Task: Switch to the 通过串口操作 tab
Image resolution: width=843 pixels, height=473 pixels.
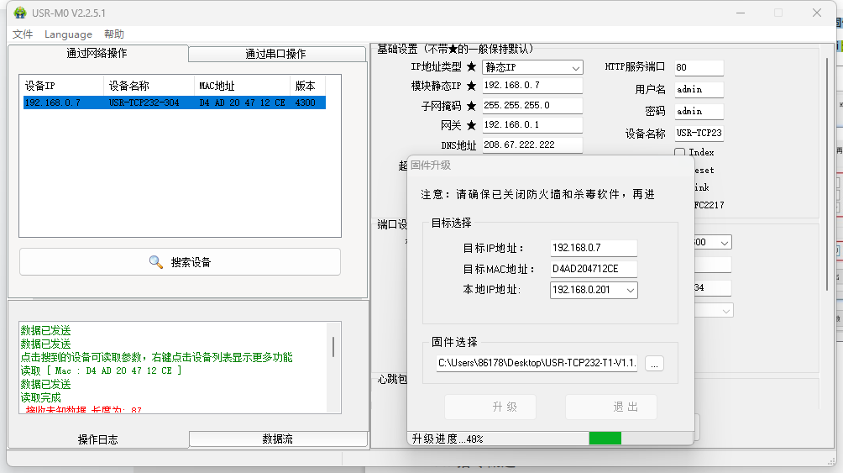Action: 275,54
